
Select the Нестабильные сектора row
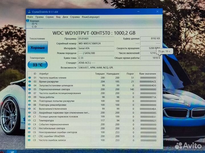point(92,128)
